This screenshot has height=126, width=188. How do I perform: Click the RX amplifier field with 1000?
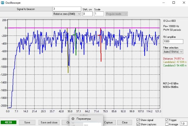[173, 42]
